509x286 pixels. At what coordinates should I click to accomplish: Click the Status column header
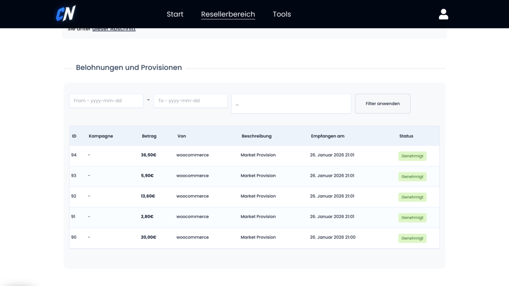click(x=406, y=136)
